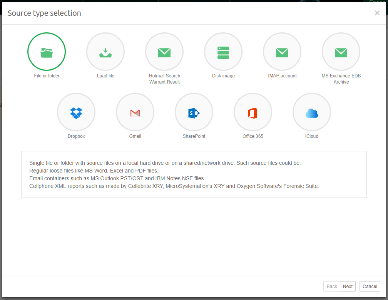Click the source description text panel

194,174
